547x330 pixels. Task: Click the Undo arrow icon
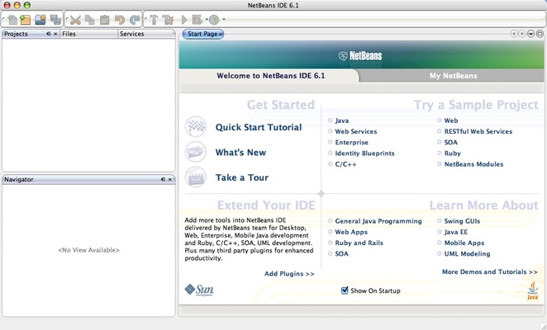(120, 20)
